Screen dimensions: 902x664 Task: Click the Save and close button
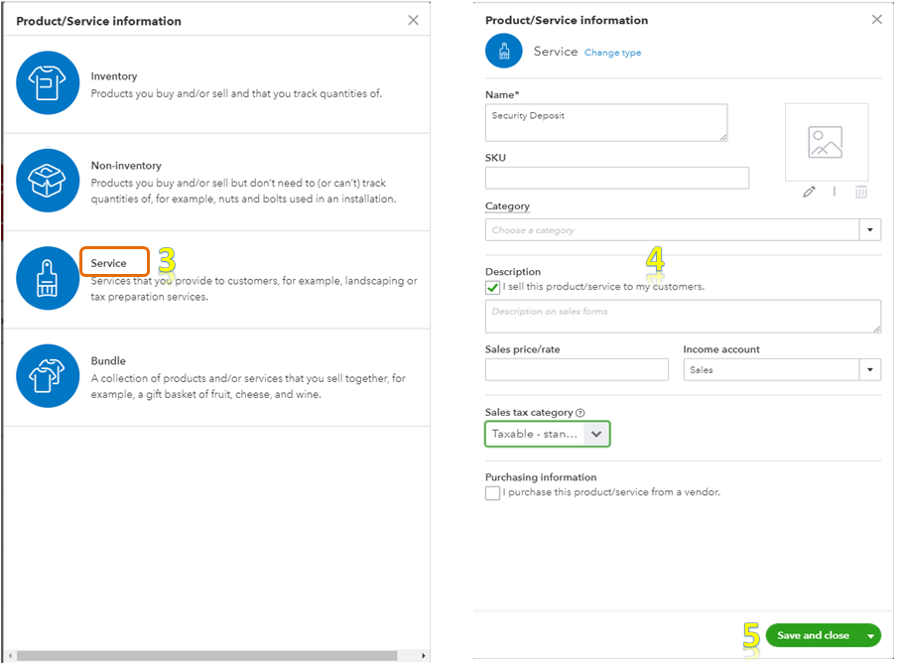click(813, 635)
